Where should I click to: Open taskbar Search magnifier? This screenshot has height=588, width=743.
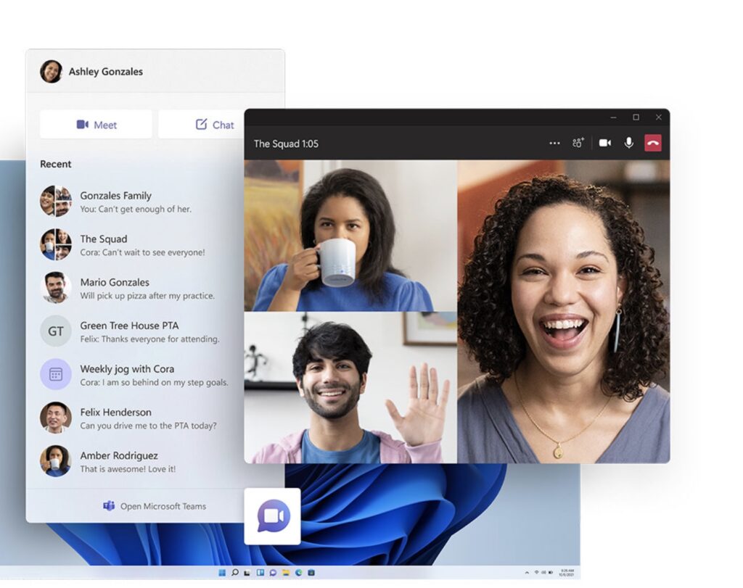[x=235, y=572]
